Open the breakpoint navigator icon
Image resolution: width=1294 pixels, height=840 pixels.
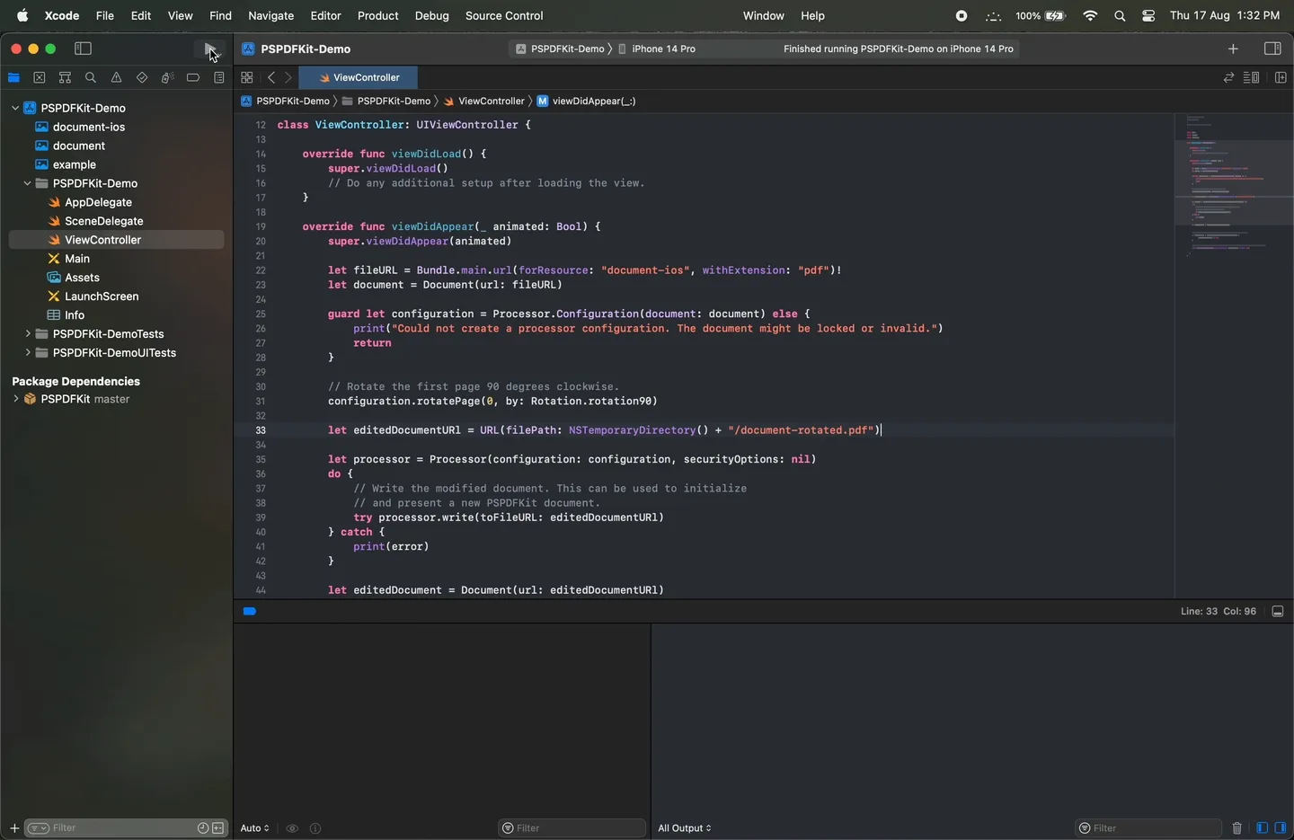tap(193, 78)
